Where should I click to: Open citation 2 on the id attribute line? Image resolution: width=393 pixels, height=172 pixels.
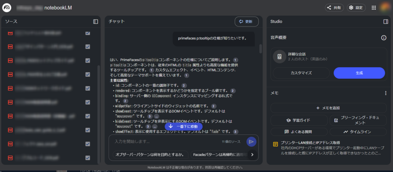[184, 86]
